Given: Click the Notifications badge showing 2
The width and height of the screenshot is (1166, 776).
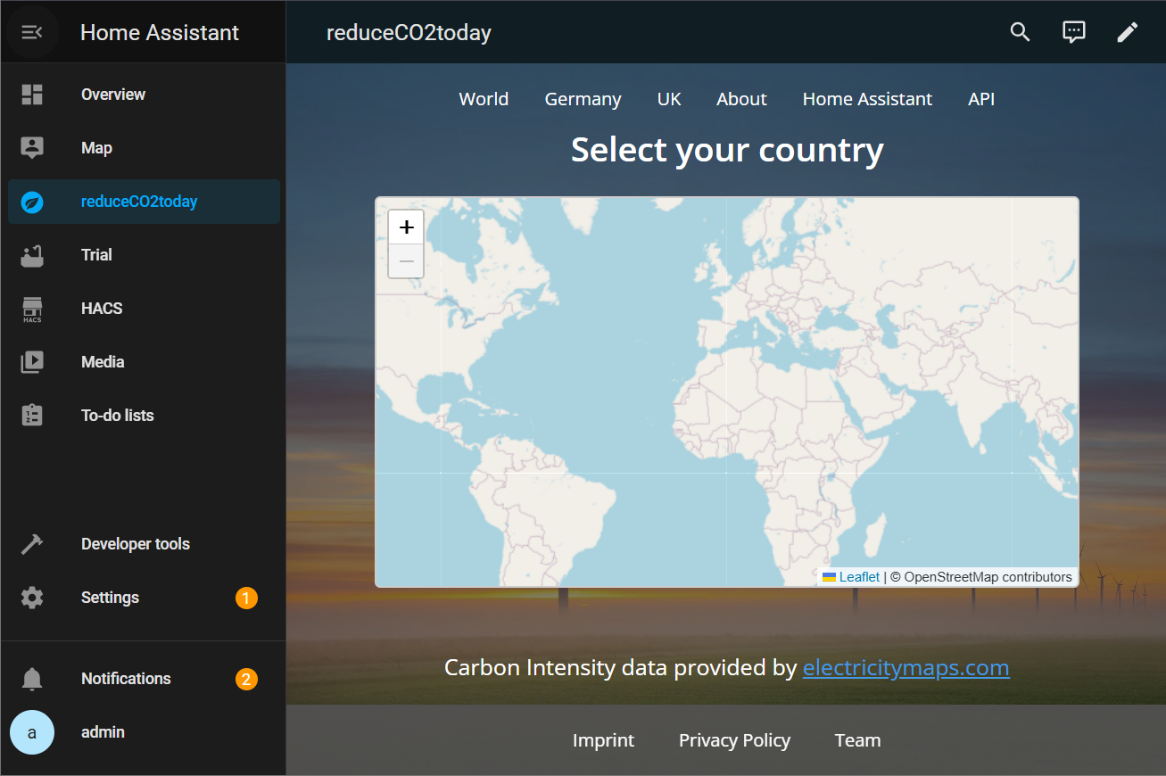Looking at the screenshot, I should pos(246,679).
